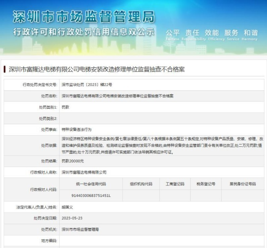Click the legal basis paragraph starting 深圳经济特区特种设备安全条例

click(x=162, y=146)
